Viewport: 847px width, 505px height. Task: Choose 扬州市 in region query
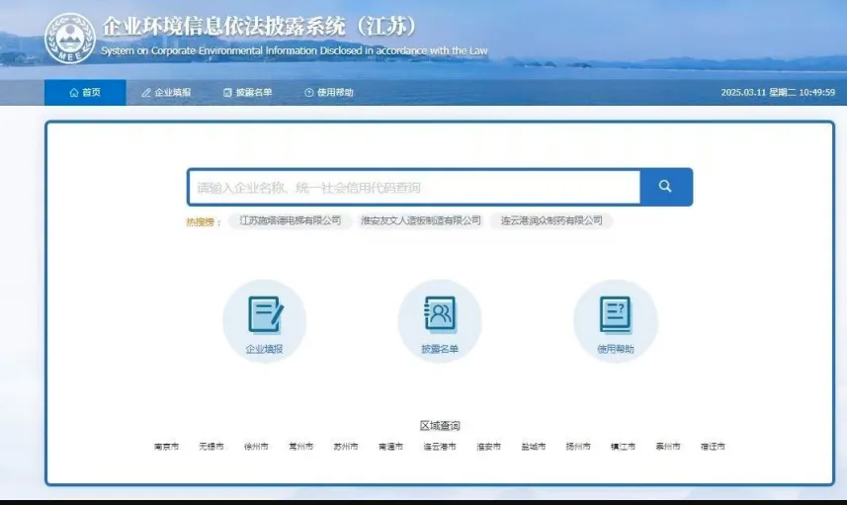[x=578, y=447]
